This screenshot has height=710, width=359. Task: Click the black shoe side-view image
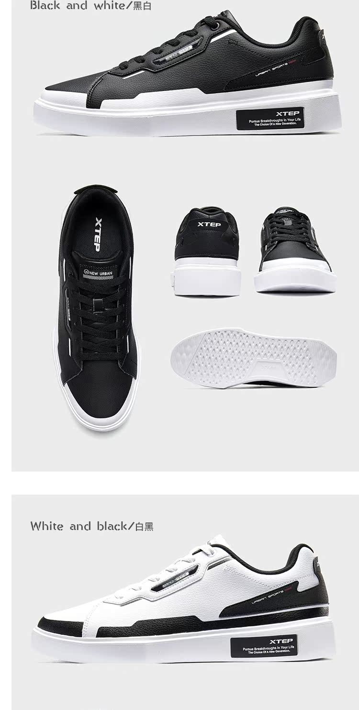[x=188, y=73]
